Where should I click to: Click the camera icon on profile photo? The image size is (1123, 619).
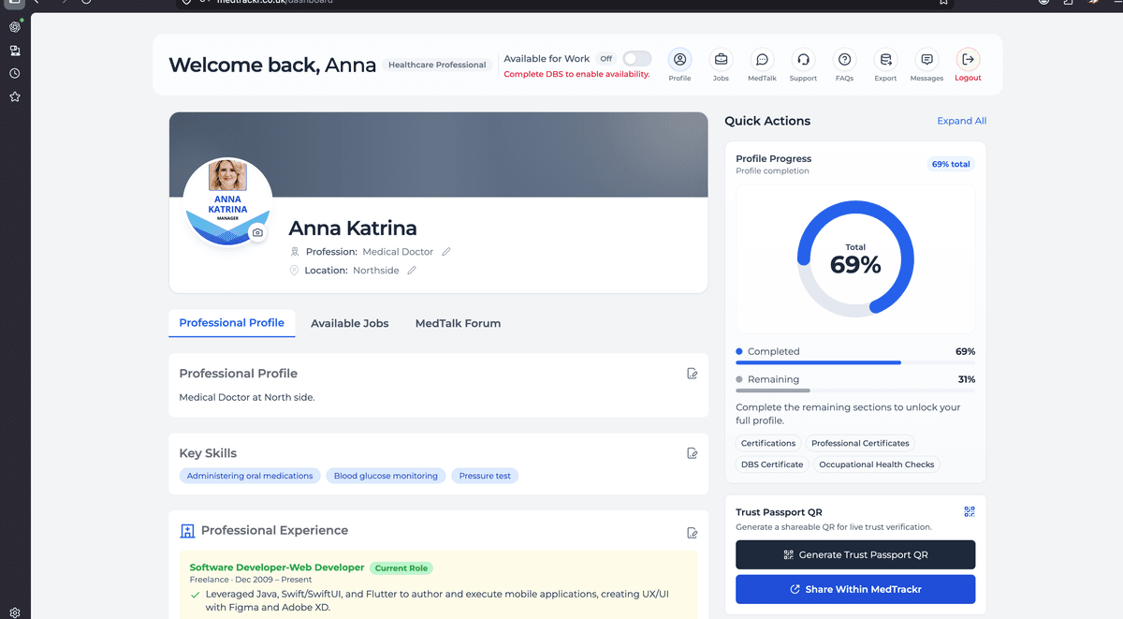[257, 232]
